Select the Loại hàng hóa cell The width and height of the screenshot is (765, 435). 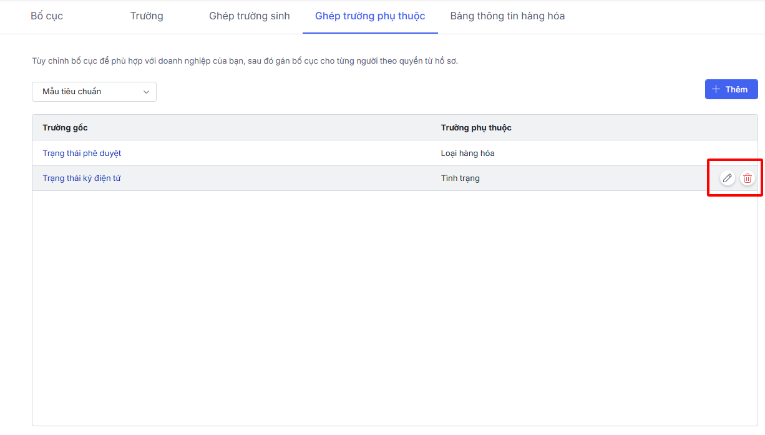[467, 154]
